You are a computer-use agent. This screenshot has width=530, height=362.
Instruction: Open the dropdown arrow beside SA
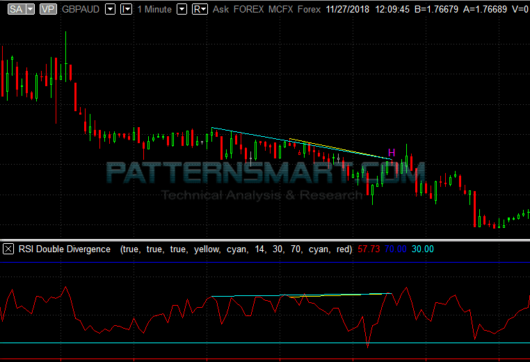click(30, 9)
